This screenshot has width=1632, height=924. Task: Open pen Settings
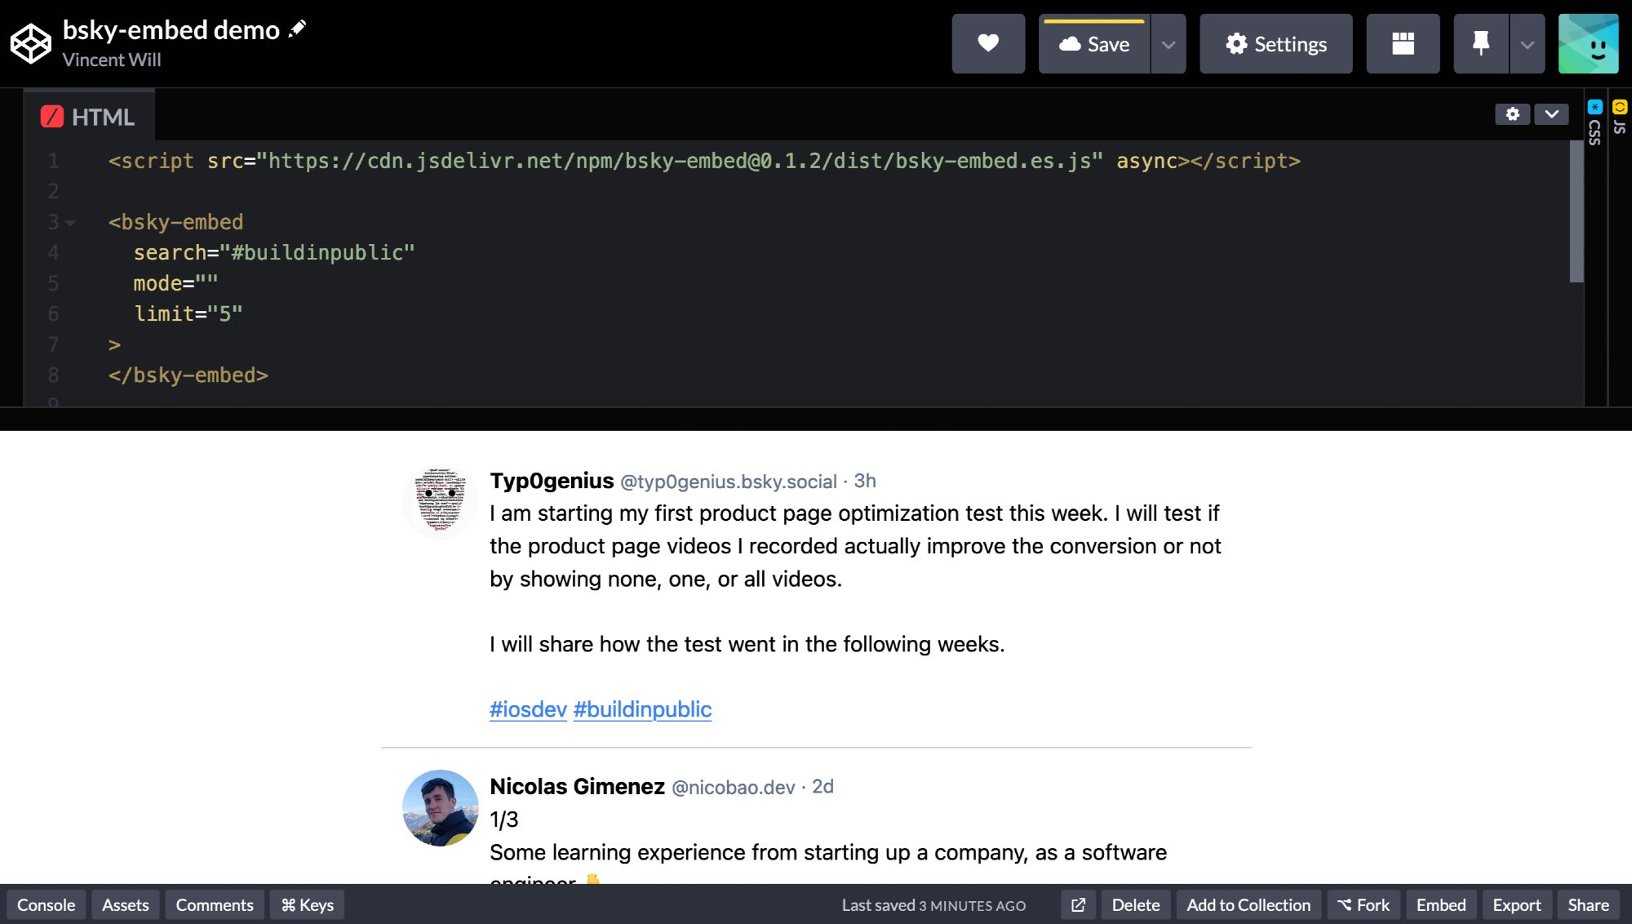pyautogui.click(x=1276, y=44)
